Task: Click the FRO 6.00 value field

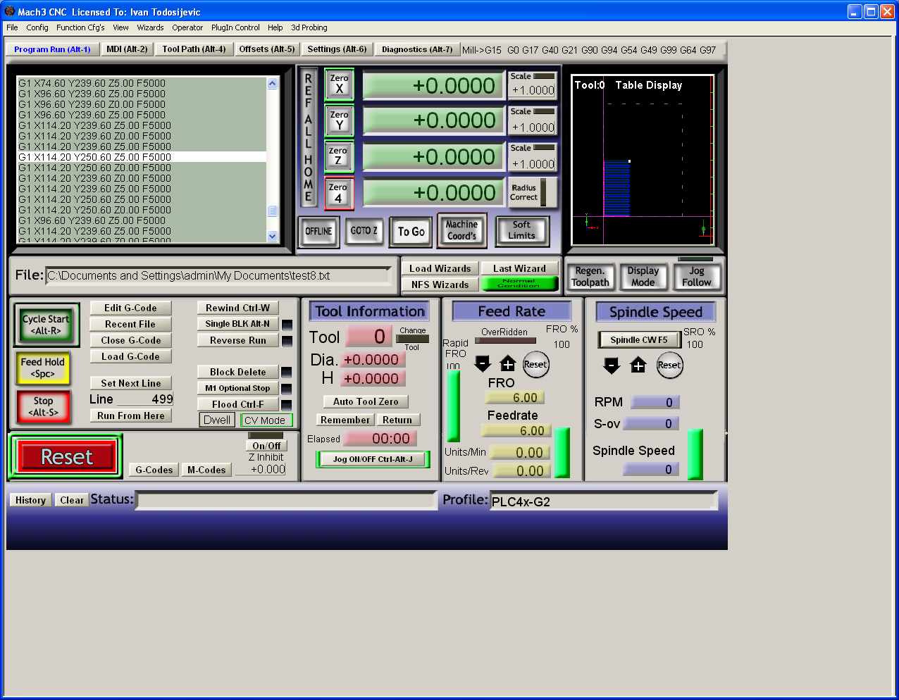Action: (515, 398)
